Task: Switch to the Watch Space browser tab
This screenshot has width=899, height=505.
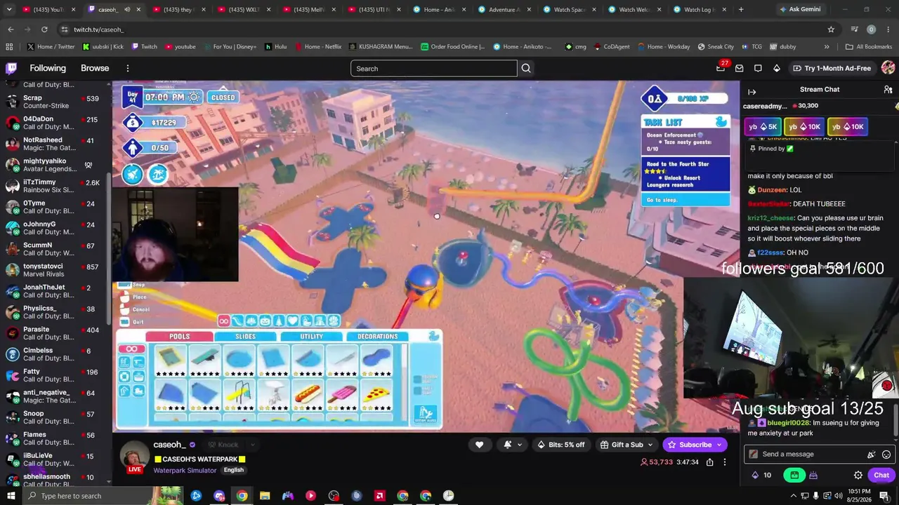Action: point(569,10)
